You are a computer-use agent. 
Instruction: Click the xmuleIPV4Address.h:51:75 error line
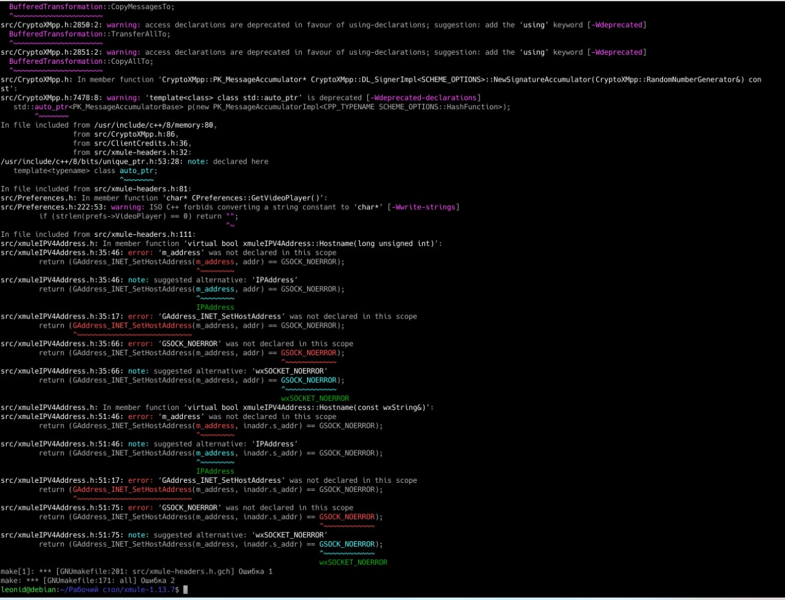[x=177, y=508]
